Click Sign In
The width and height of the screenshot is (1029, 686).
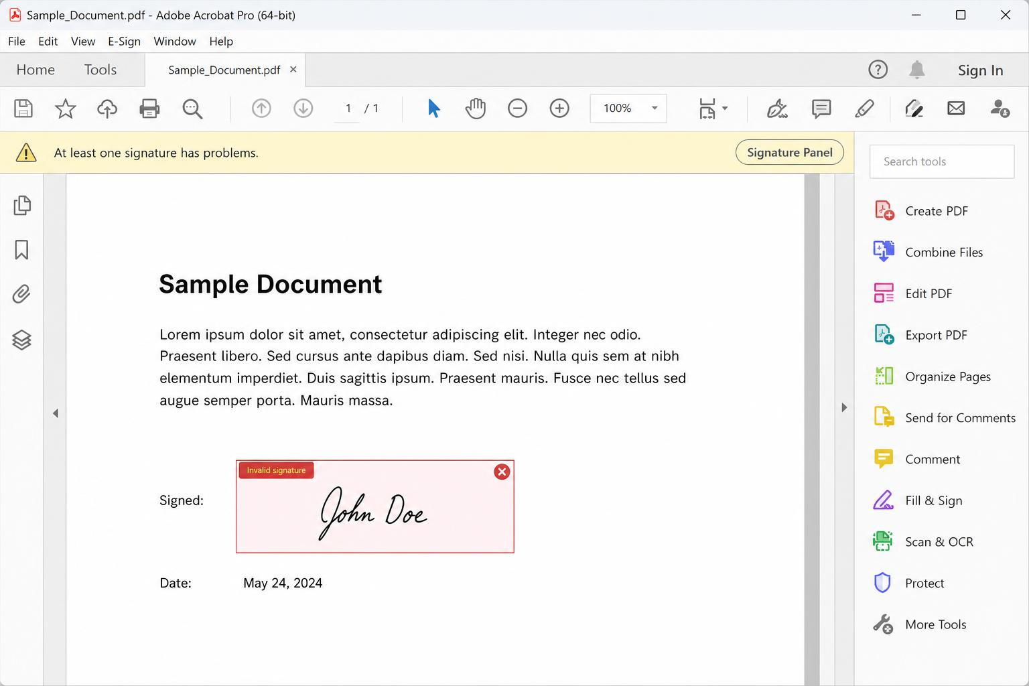[980, 70]
